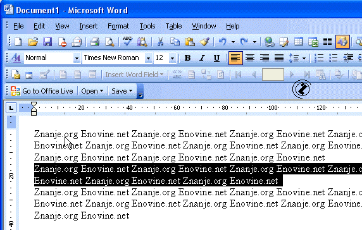The height and width of the screenshot is (230, 362).
Task: Cut selection with scissors icon
Action: click(x=160, y=42)
